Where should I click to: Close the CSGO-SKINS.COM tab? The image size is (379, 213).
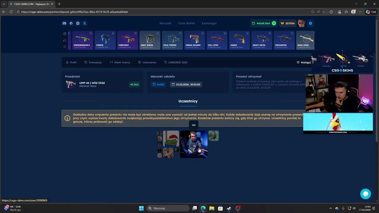tap(52, 4)
